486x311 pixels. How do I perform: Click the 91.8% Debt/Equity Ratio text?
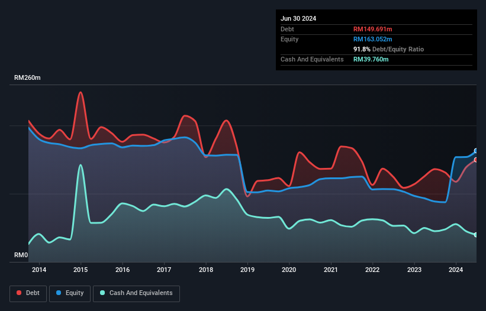pyautogui.click(x=388, y=49)
